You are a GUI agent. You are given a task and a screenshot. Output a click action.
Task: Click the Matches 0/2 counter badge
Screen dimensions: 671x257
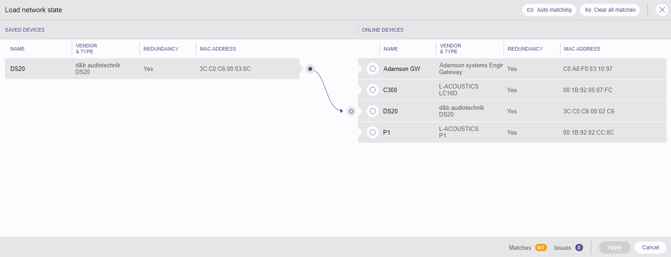point(541,248)
